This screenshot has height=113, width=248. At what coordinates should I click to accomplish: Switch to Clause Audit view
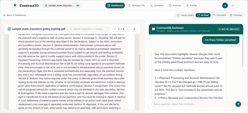[x=185, y=15]
